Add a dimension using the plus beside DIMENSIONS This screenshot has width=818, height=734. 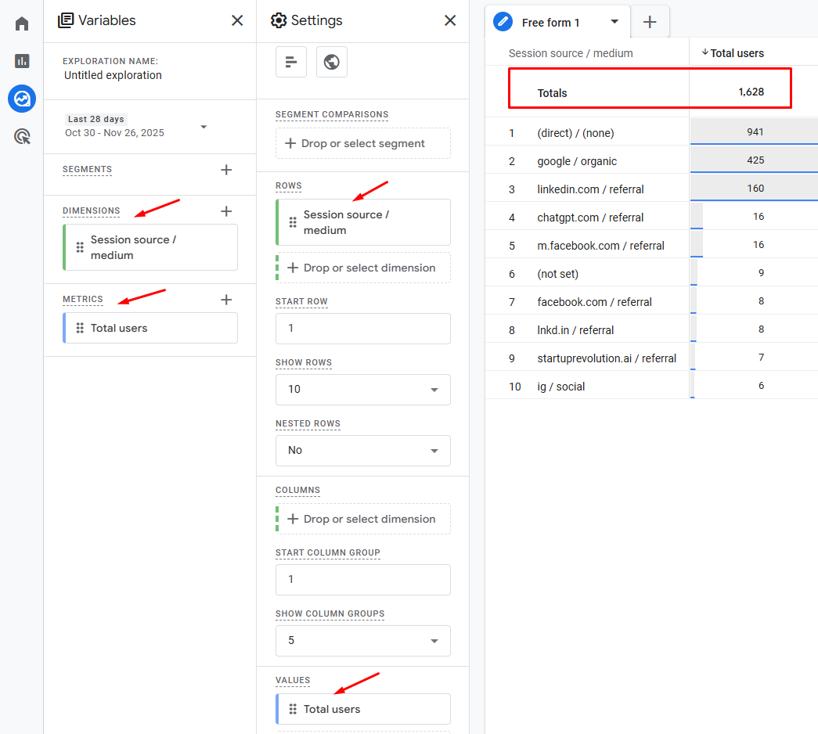pos(226,210)
